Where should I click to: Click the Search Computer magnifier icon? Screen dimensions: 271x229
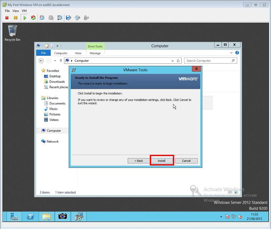[x=233, y=60]
